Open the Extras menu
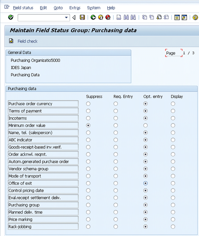 [x=75, y=8]
